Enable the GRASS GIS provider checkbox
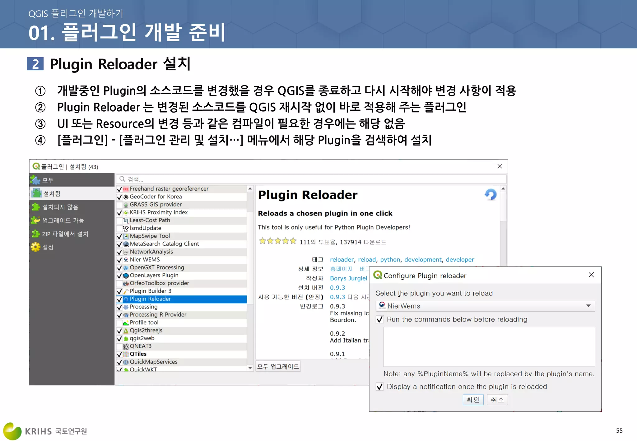637x441 pixels. point(119,205)
